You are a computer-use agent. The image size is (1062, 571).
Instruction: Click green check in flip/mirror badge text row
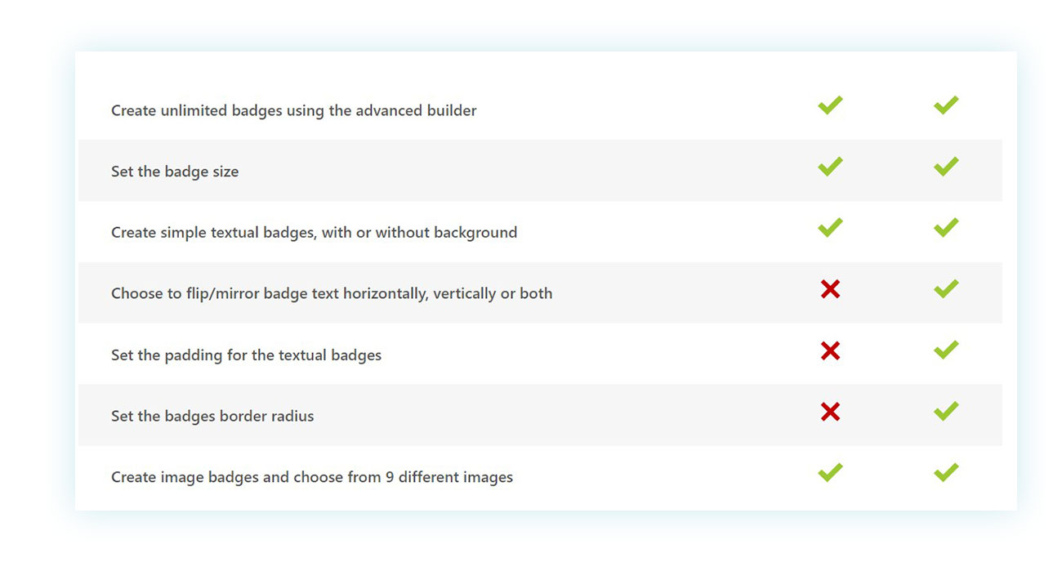point(946,289)
